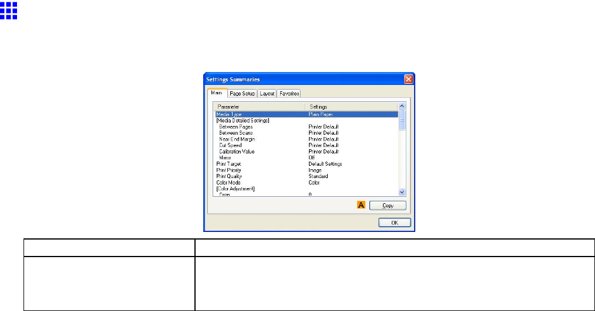The height and width of the screenshot is (311, 595).
Task: Click the Copy button
Action: pos(388,206)
